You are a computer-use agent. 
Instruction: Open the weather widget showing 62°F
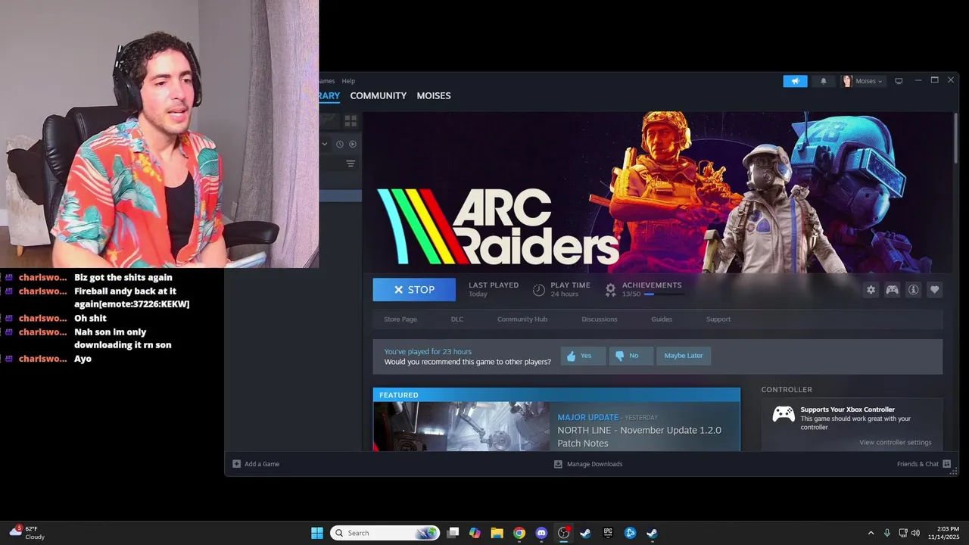(x=27, y=533)
